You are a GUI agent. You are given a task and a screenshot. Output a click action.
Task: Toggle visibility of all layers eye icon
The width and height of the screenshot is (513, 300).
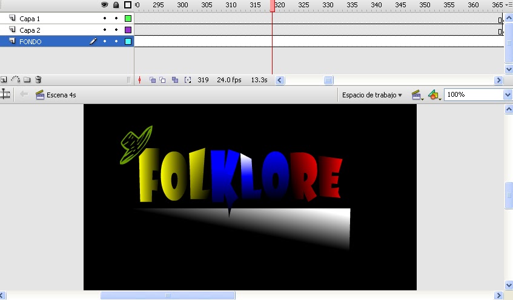pos(104,5)
